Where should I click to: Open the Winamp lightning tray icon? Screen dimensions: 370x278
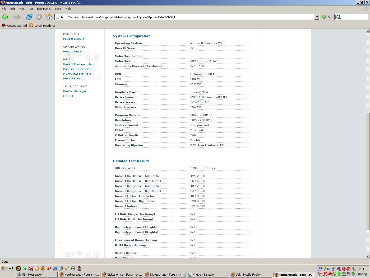[x=334, y=274]
